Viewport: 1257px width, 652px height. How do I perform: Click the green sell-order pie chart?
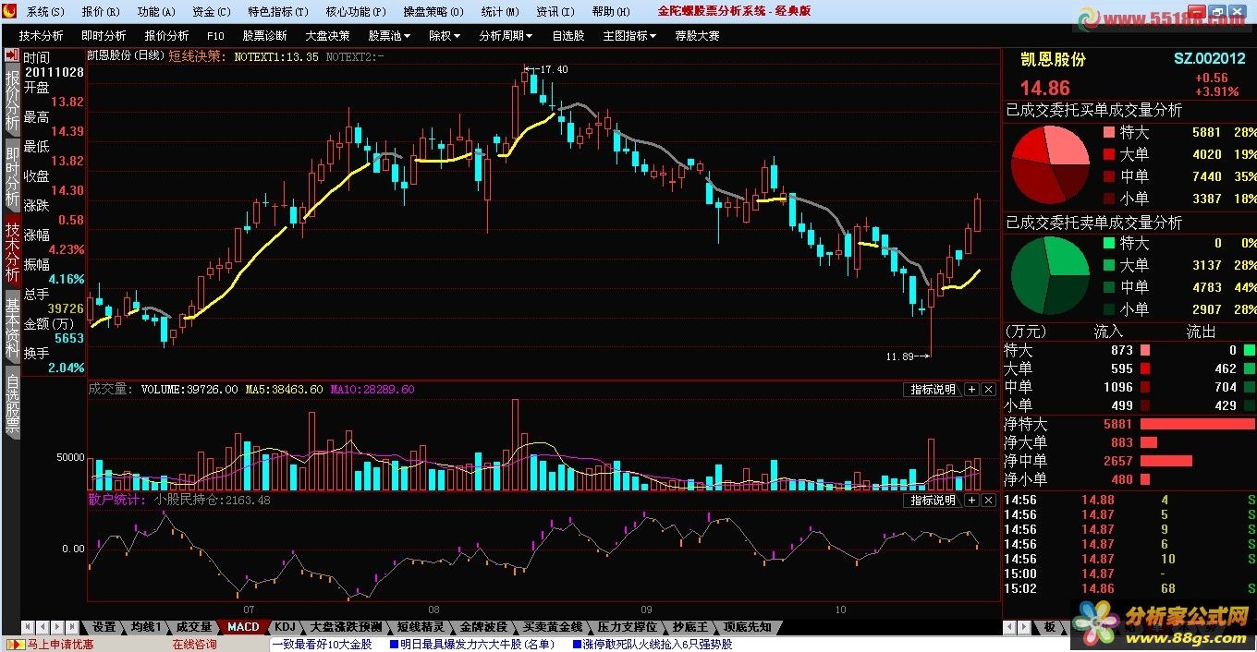tap(1050, 275)
